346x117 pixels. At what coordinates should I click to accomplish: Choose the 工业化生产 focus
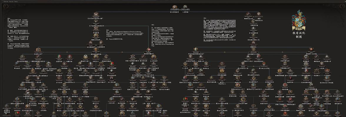tap(38, 92)
